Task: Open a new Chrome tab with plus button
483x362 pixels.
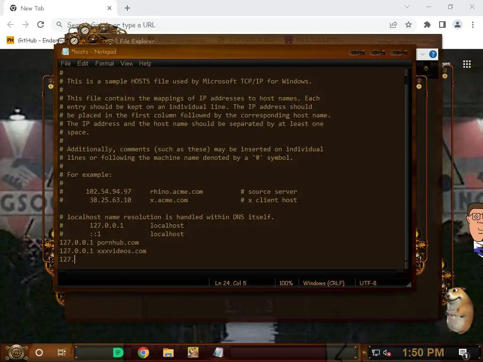Action: tap(127, 8)
